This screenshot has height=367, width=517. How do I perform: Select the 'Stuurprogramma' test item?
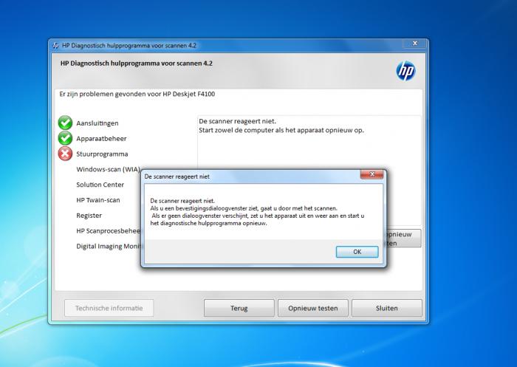[102, 154]
